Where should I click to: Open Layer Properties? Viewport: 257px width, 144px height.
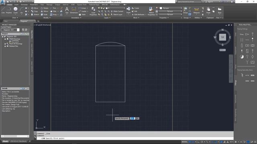pyautogui.click(x=93, y=11)
